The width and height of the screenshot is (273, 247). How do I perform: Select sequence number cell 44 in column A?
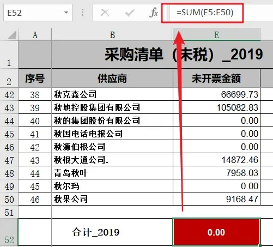35,173
